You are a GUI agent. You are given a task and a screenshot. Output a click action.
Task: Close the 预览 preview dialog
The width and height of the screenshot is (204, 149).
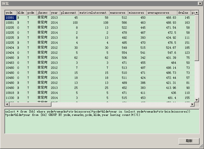coord(200,4)
